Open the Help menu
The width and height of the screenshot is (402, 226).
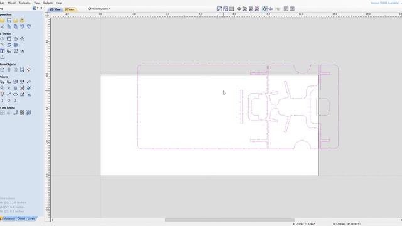[x=58, y=3]
